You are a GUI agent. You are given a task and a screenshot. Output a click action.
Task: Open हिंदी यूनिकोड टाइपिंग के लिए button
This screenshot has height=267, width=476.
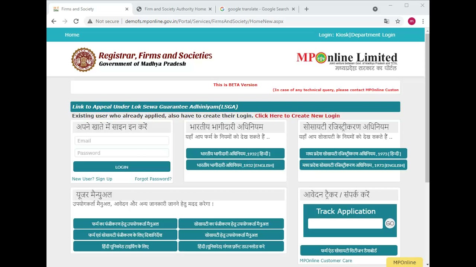(x=125, y=246)
